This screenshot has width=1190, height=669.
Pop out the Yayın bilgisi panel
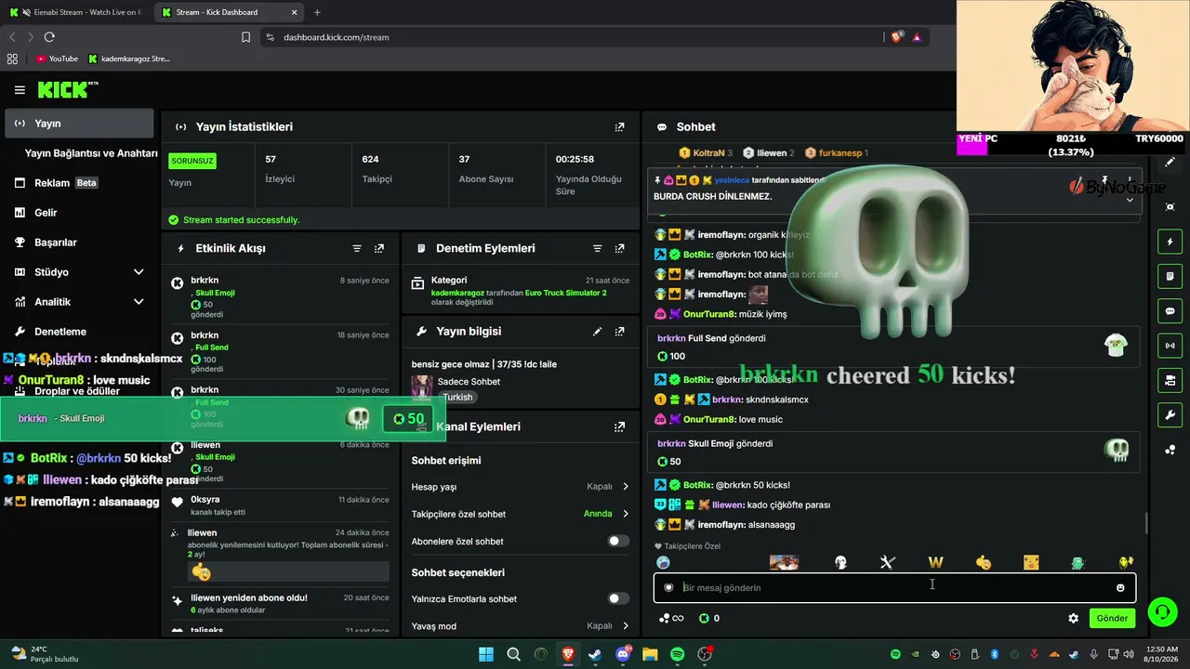pos(620,331)
